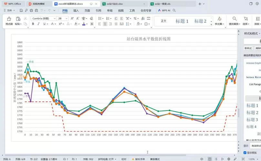Switch to the 插入 ribbon tab
The width and height of the screenshot is (261, 161).
tap(76, 10)
